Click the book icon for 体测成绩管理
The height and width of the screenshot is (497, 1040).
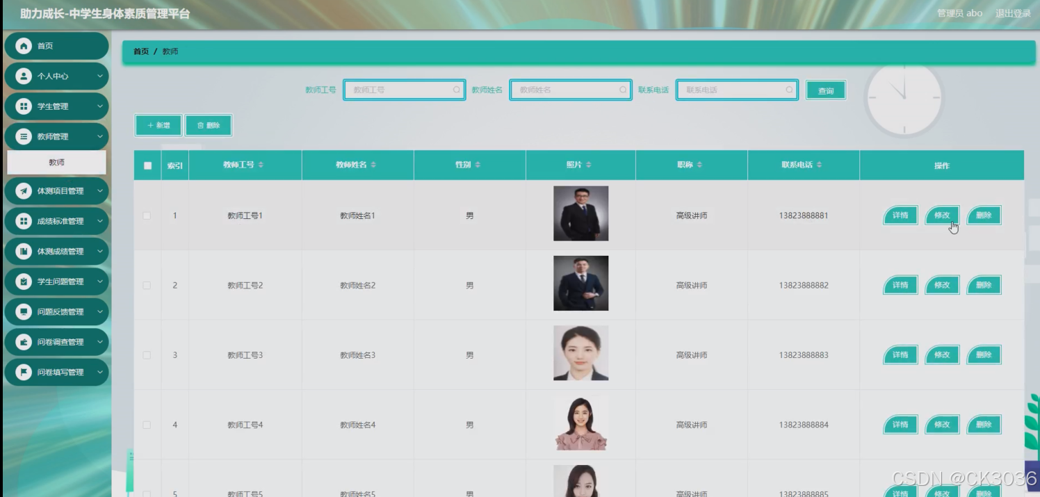click(x=24, y=251)
